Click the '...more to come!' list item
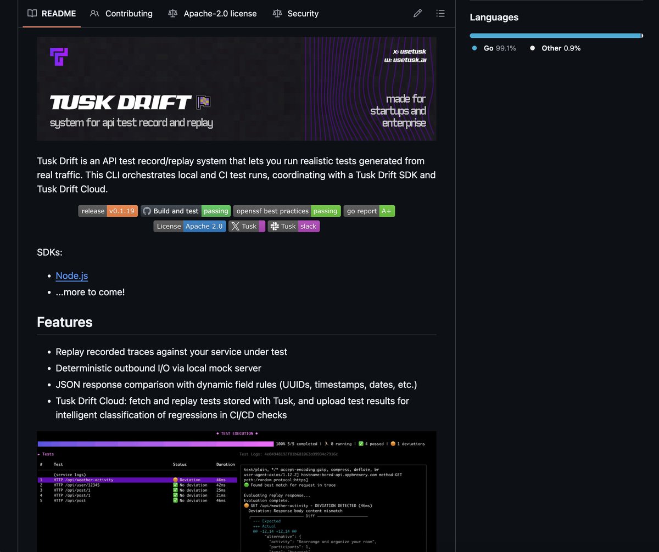659x552 pixels. click(x=90, y=292)
